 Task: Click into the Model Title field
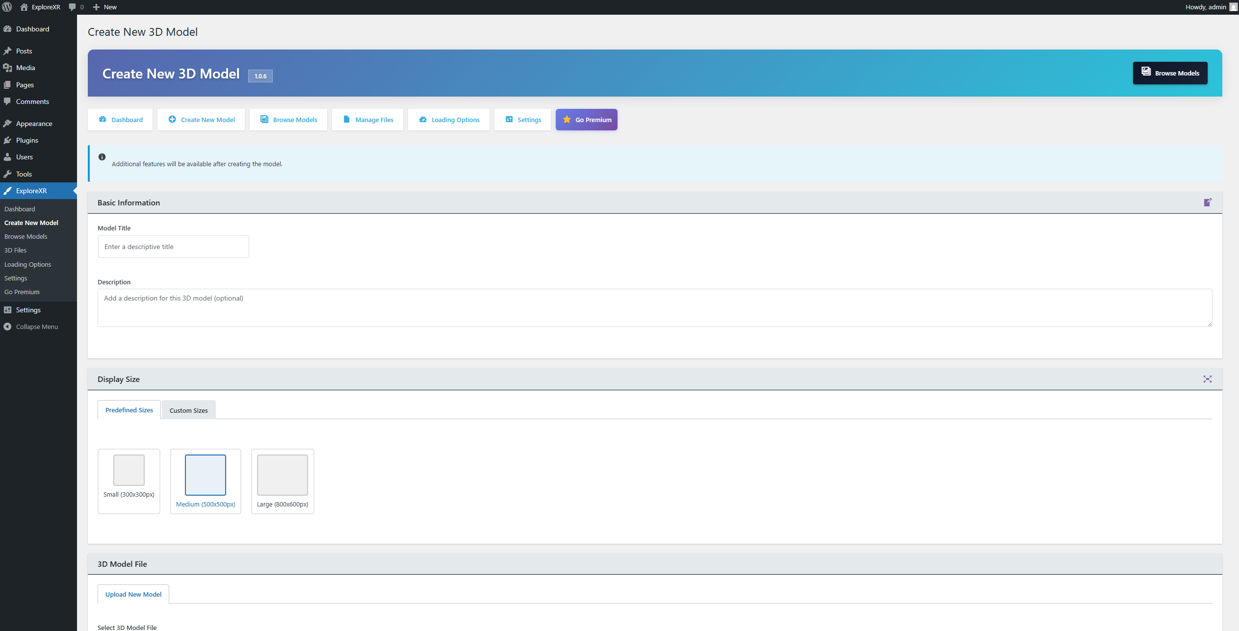(x=173, y=247)
